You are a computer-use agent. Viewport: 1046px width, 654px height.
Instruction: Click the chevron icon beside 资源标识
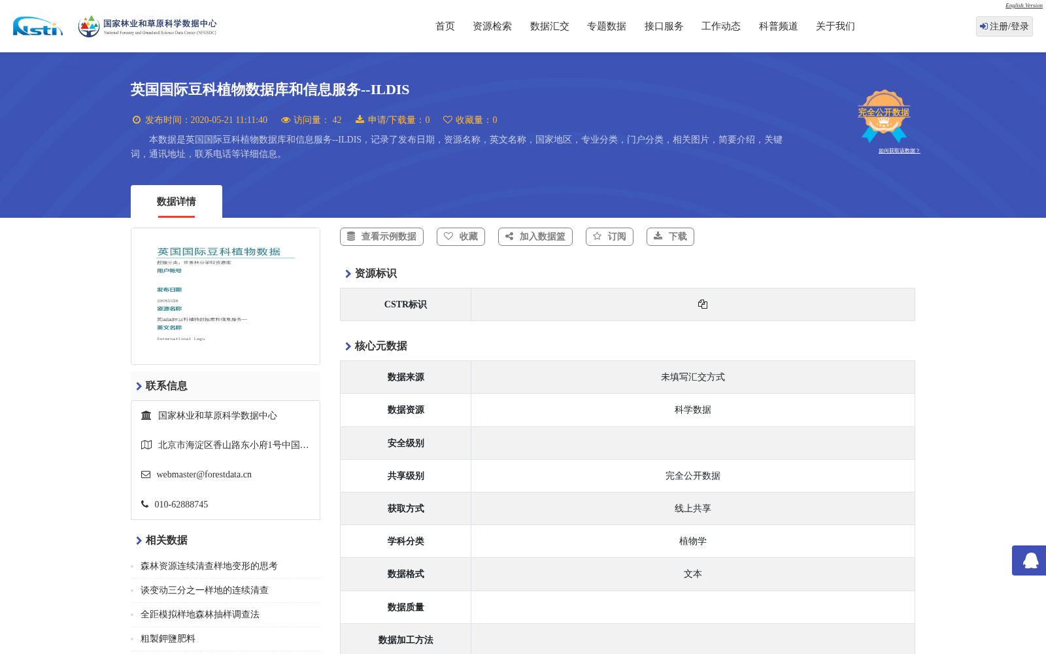[x=348, y=274]
